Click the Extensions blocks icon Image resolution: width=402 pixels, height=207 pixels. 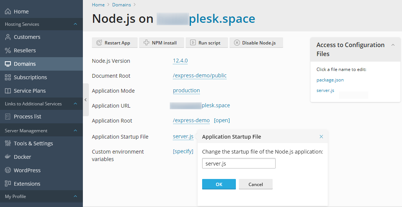[8, 184]
